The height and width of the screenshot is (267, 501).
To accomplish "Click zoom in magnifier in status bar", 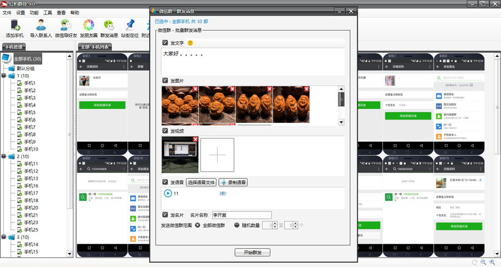I will pyautogui.click(x=492, y=262).
